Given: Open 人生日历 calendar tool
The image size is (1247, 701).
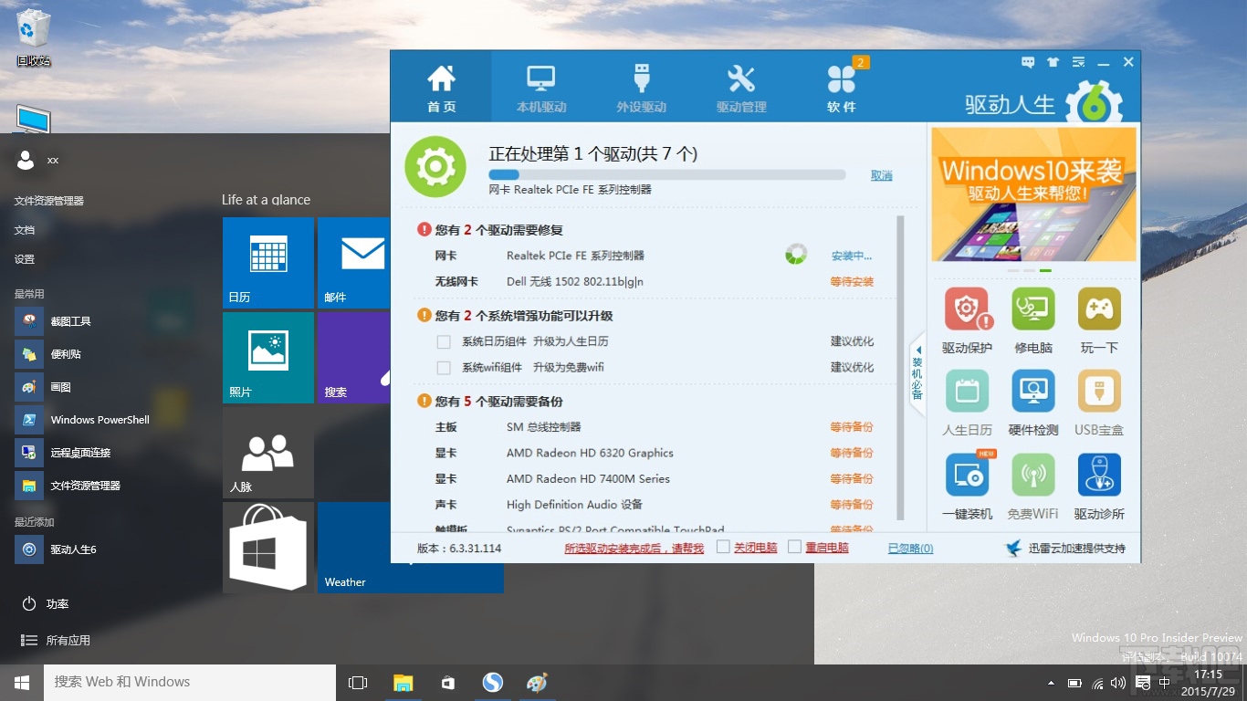Looking at the screenshot, I should pyautogui.click(x=967, y=391).
